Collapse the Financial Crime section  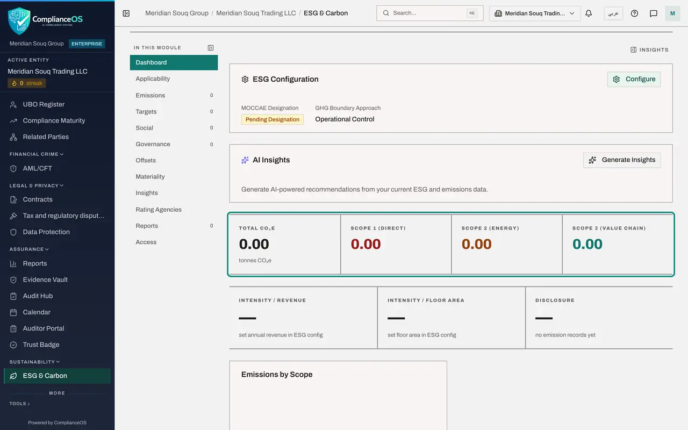click(x=37, y=154)
